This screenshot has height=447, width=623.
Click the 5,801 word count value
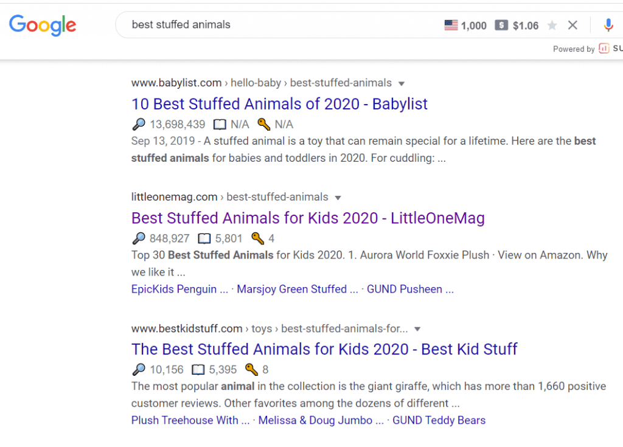(x=229, y=239)
